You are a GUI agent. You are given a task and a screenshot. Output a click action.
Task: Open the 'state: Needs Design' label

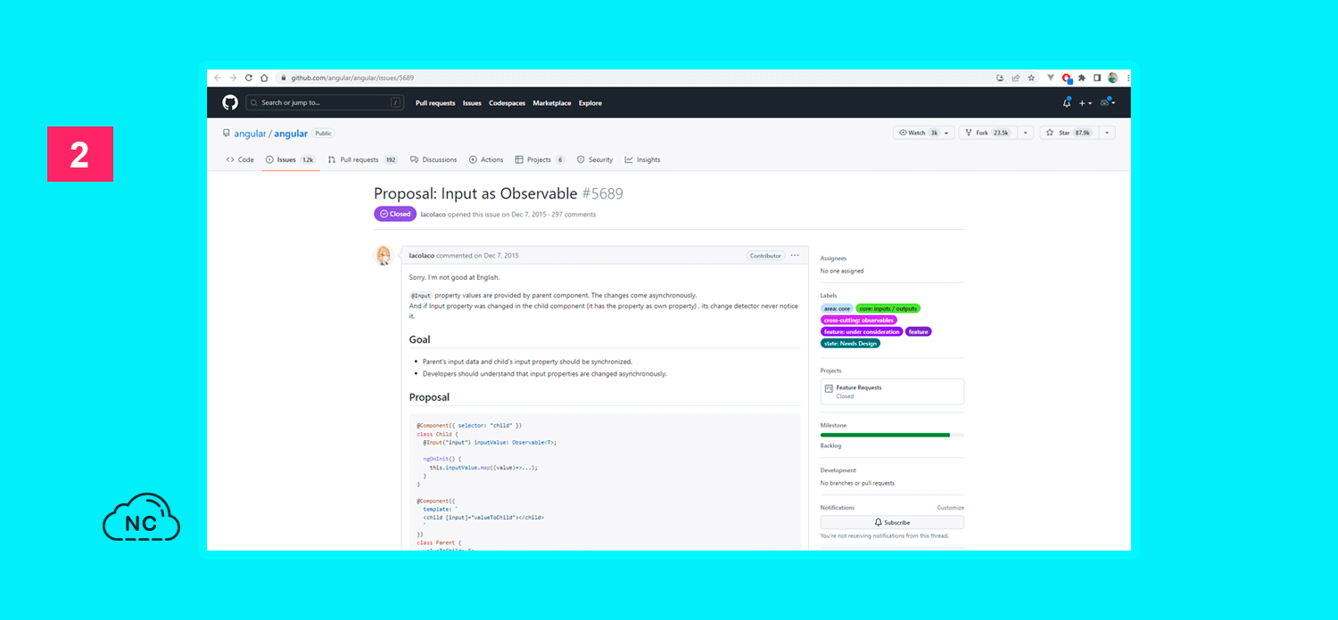click(x=850, y=344)
